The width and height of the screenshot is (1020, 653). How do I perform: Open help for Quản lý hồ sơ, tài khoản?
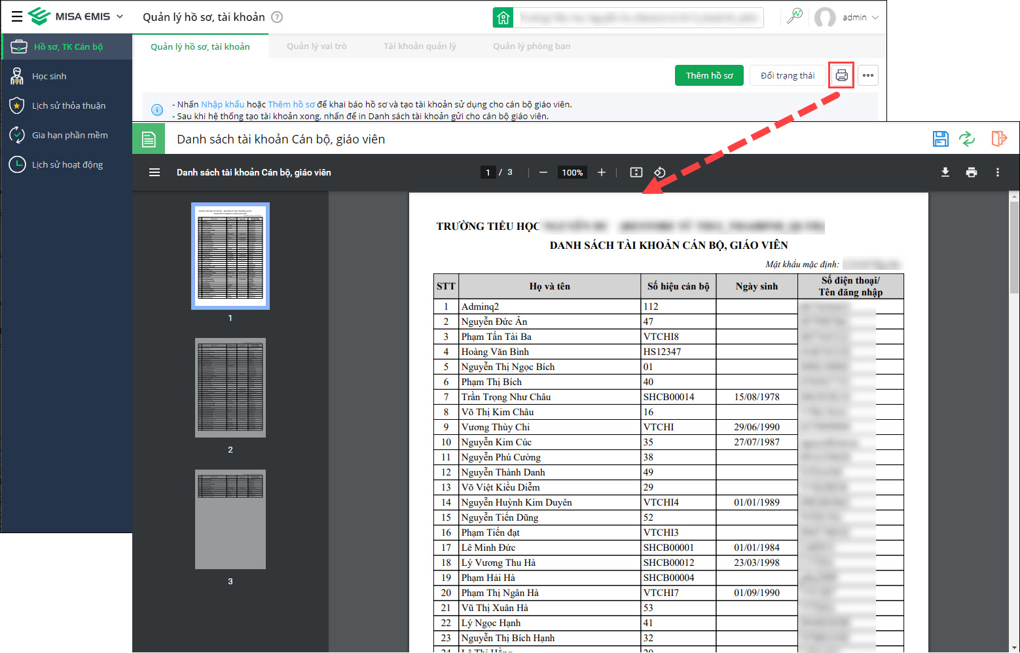pos(277,17)
